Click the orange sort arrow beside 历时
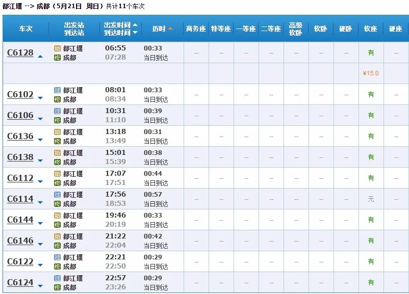 coord(170,28)
